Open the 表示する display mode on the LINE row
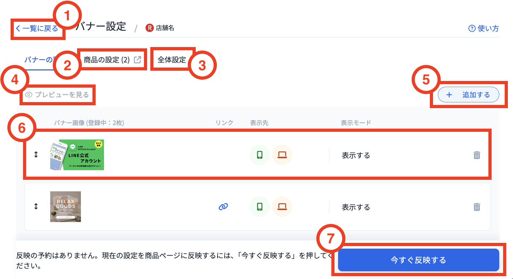The width and height of the screenshot is (513, 279). [356, 155]
